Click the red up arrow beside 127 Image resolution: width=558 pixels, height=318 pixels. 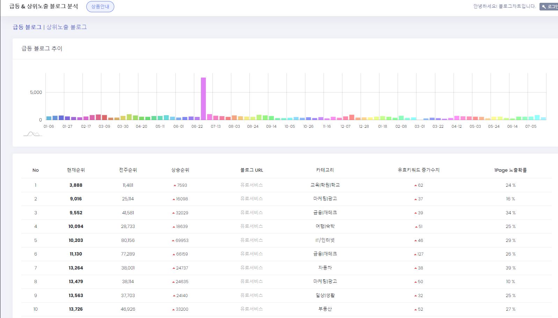coord(415,254)
